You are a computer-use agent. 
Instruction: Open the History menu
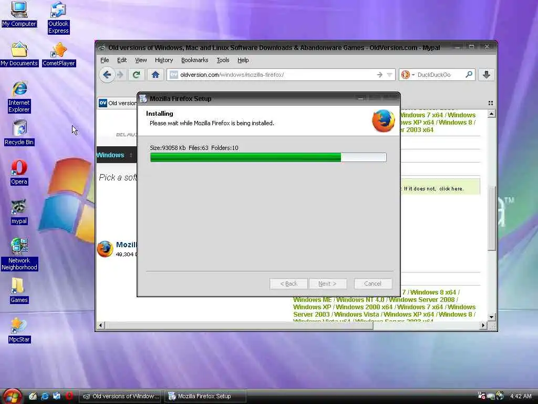point(164,60)
